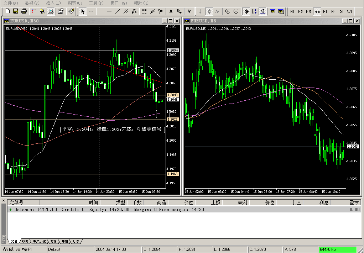Select the diagonal trendline tool
This screenshot has height=253, width=364.
118,11
